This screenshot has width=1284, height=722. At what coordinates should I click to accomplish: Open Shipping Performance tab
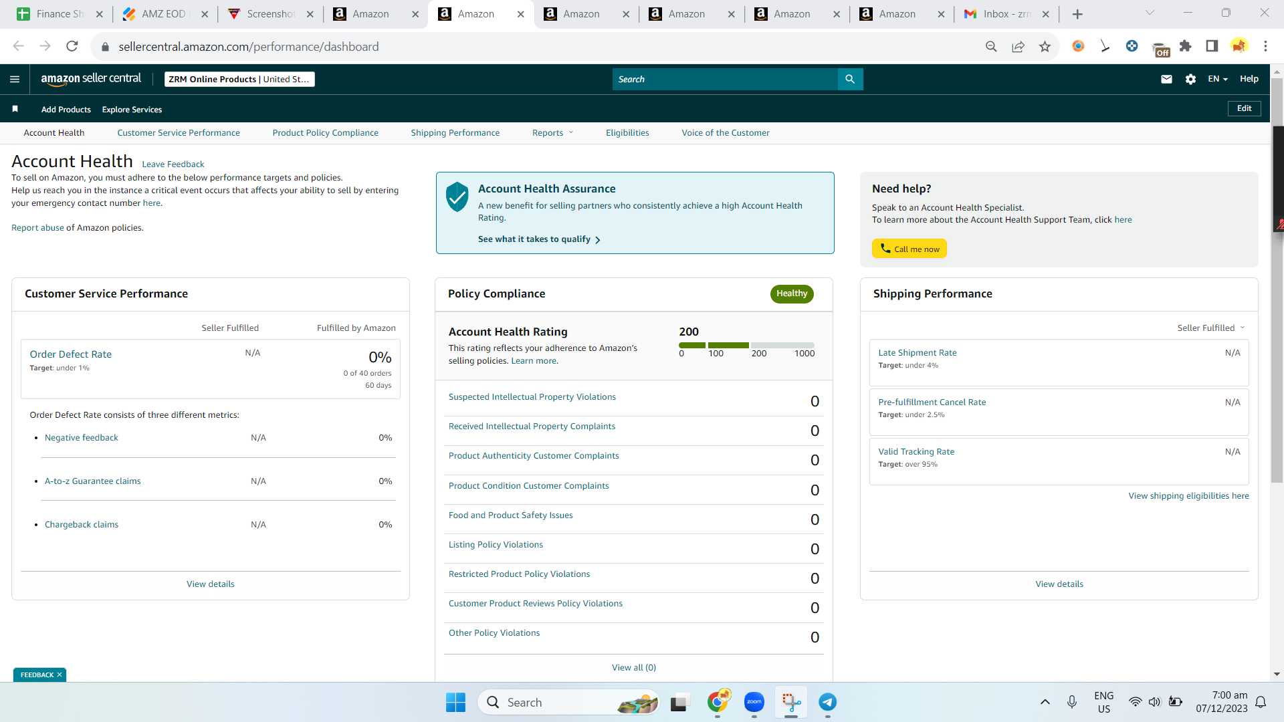click(x=455, y=132)
